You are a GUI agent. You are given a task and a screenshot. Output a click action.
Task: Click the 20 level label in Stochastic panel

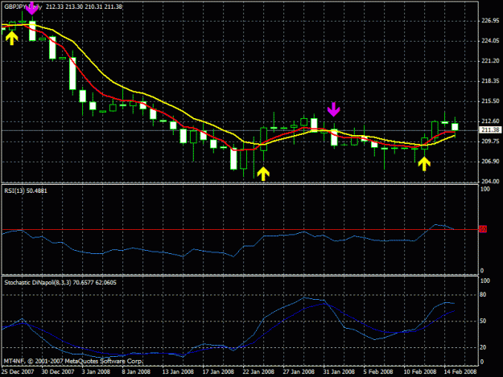pos(483,347)
